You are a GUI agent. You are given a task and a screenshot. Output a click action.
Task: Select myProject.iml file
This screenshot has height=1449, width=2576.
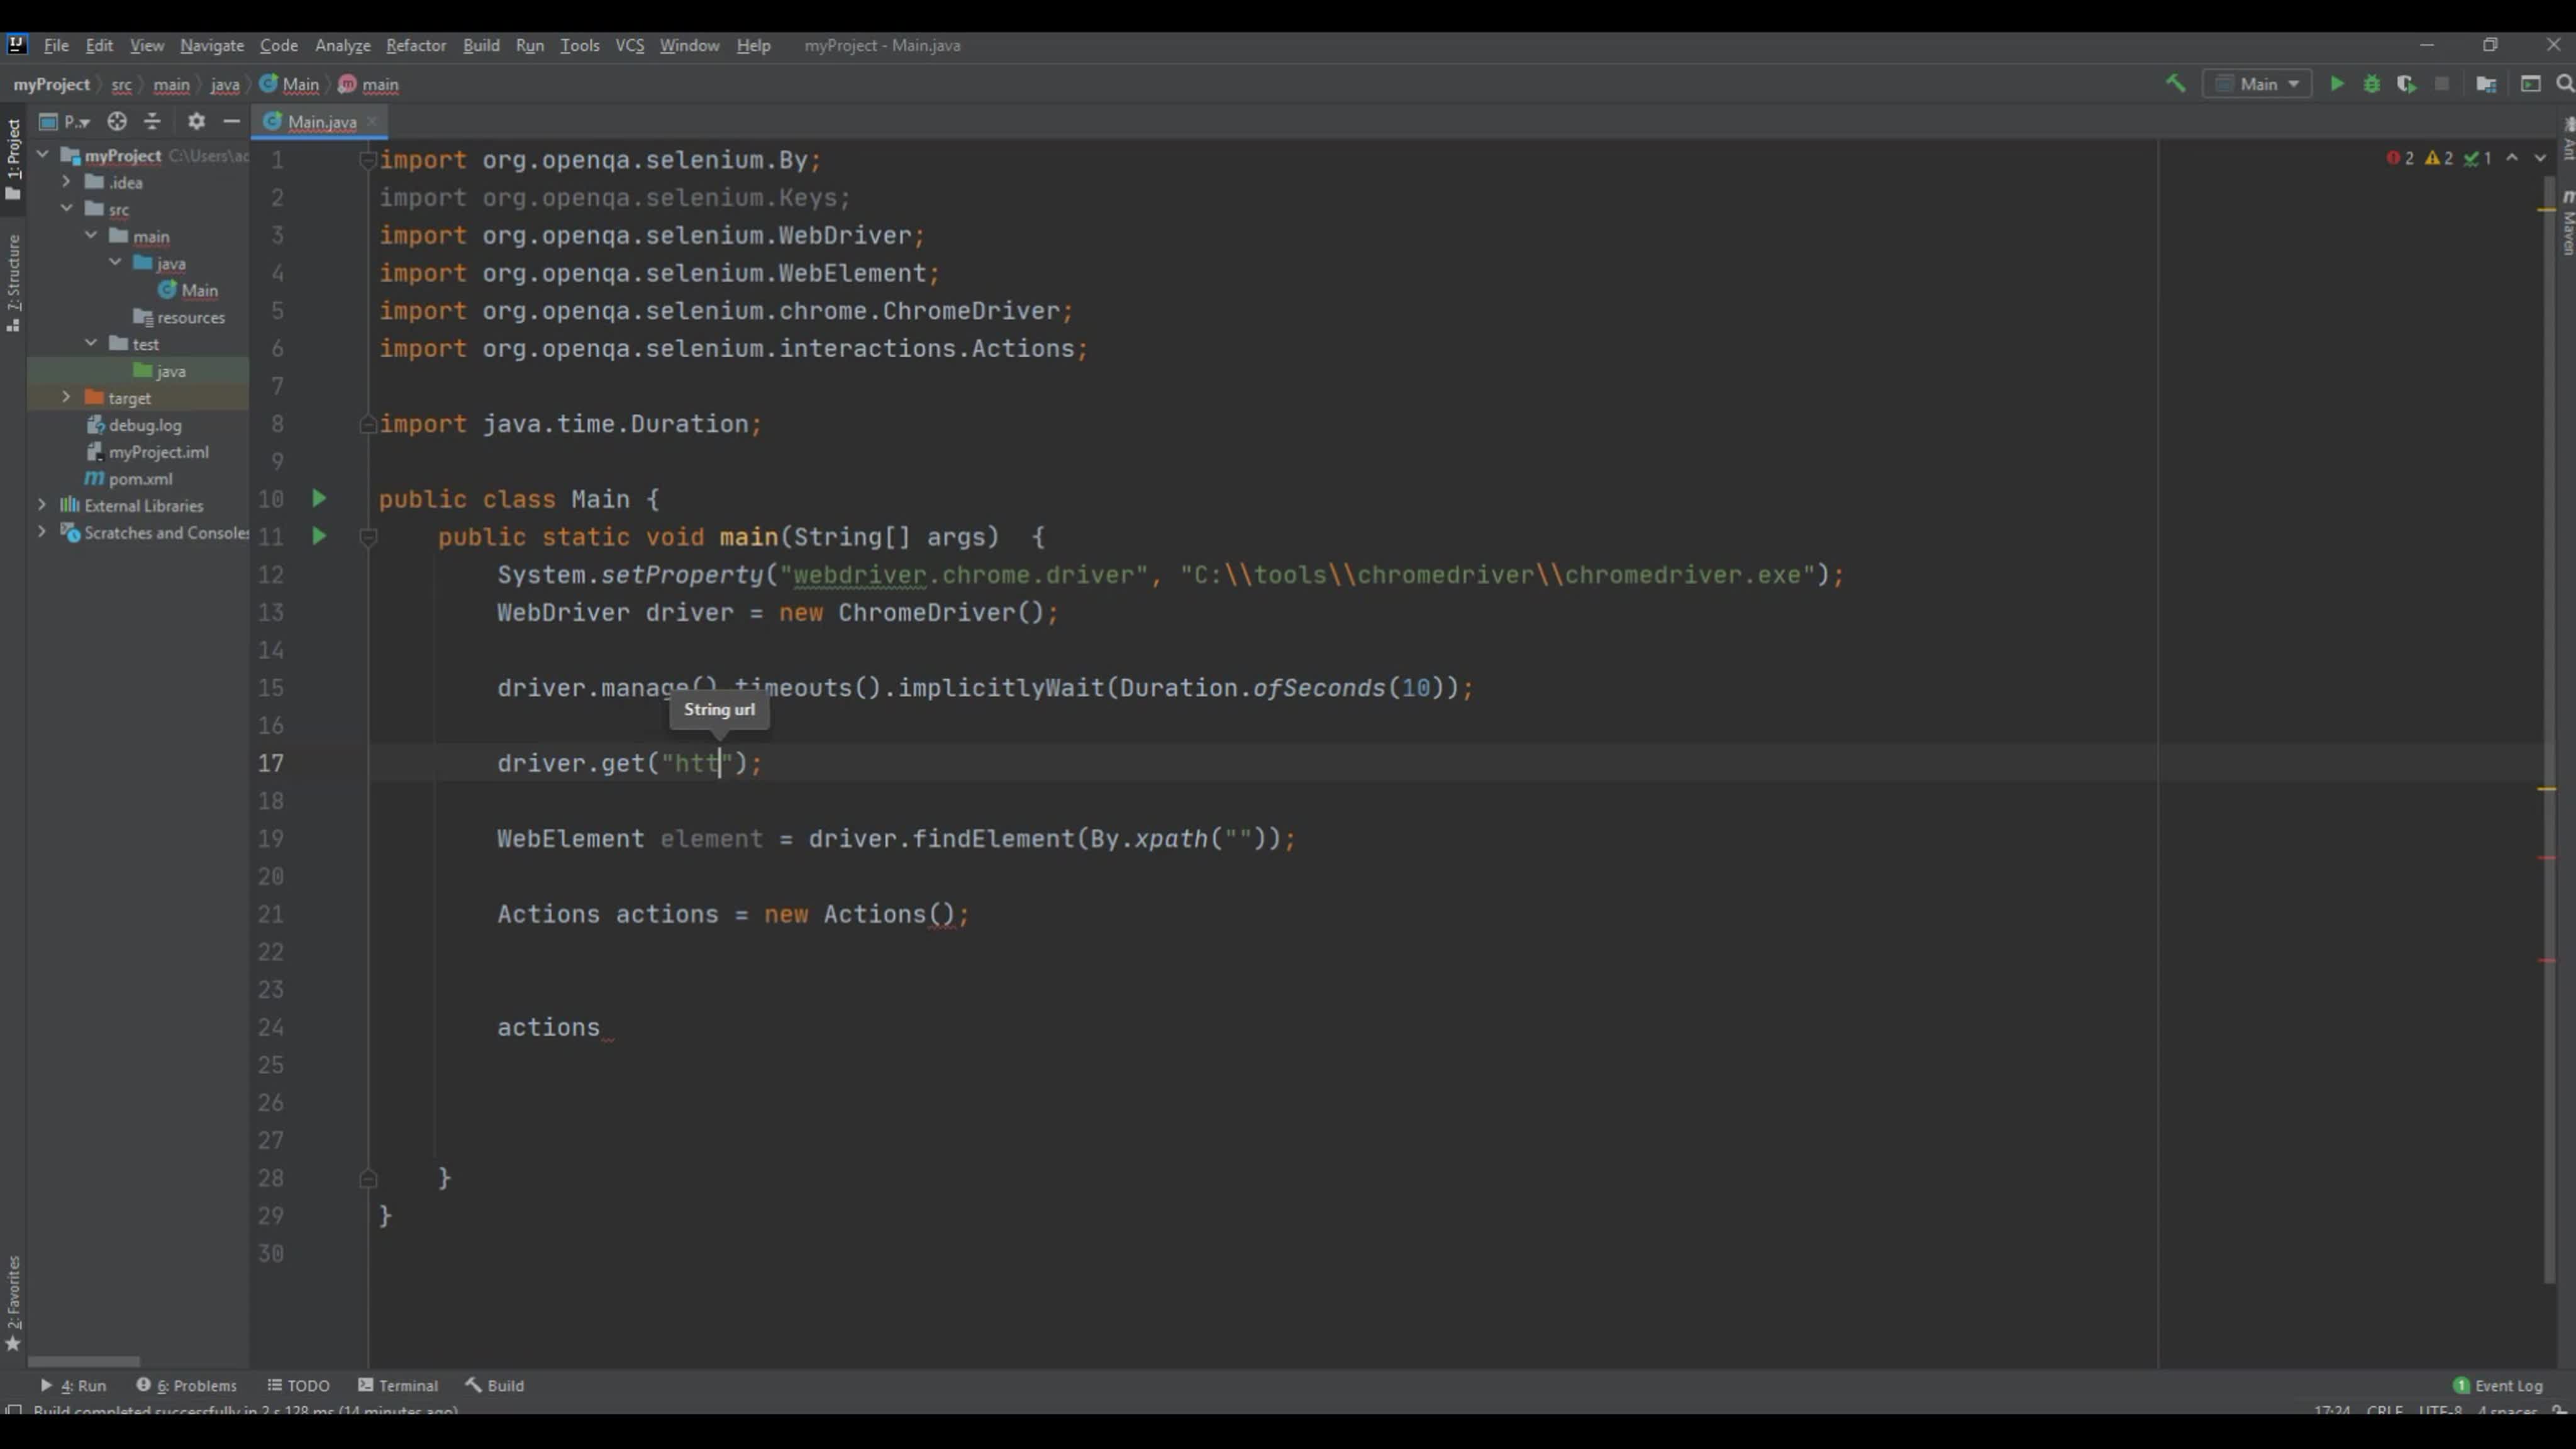[158, 451]
